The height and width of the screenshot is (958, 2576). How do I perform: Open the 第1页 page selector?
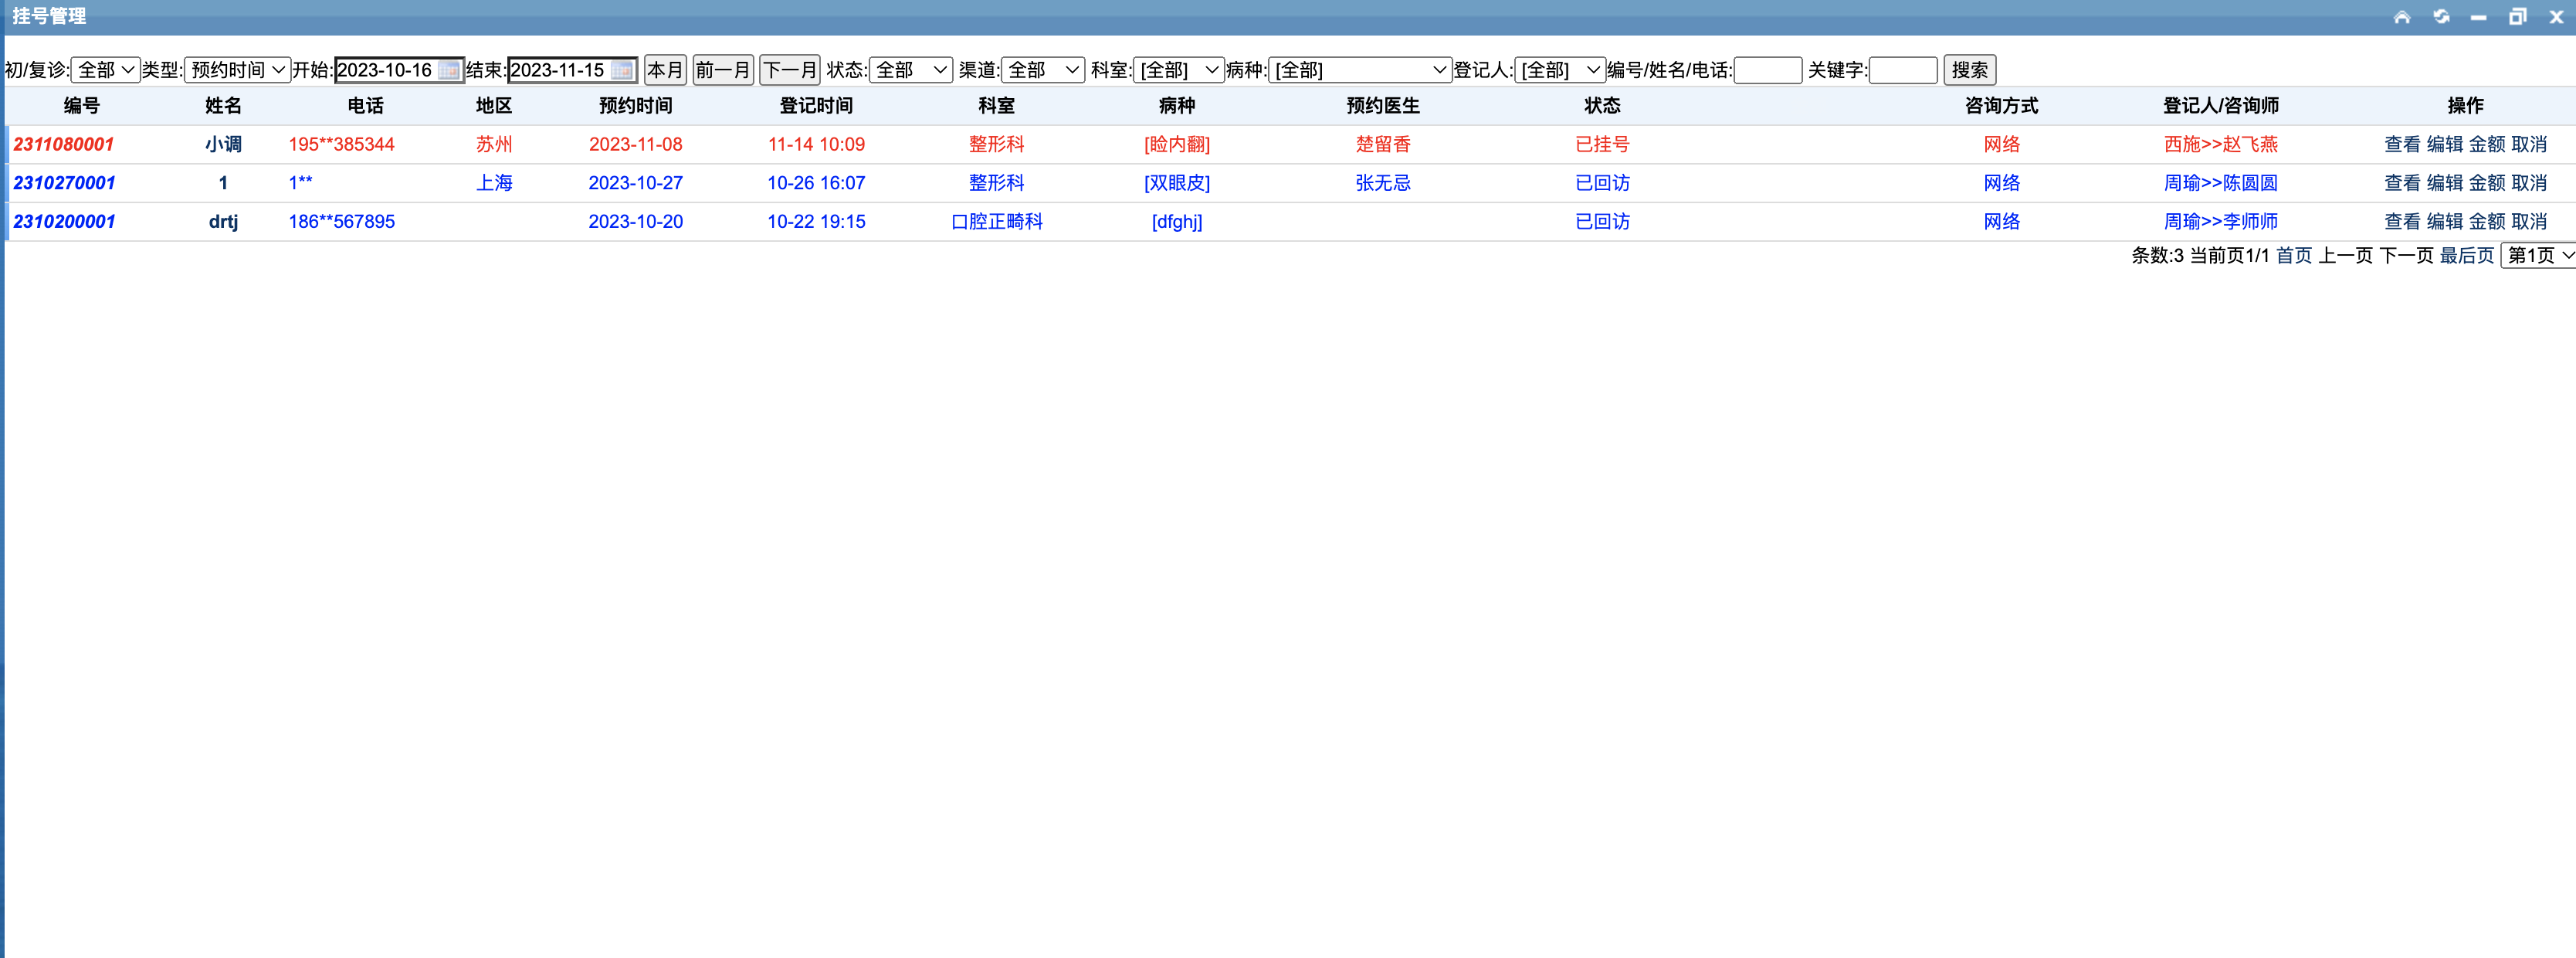2538,256
